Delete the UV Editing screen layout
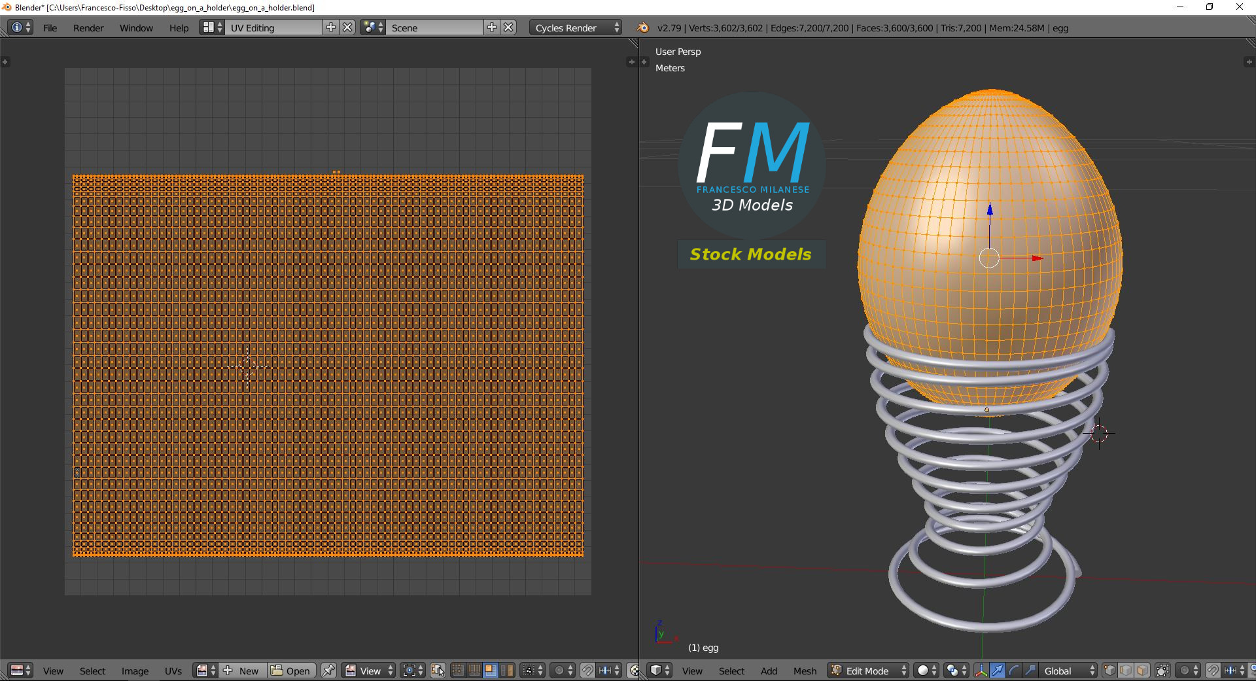1256x681 pixels. click(348, 27)
